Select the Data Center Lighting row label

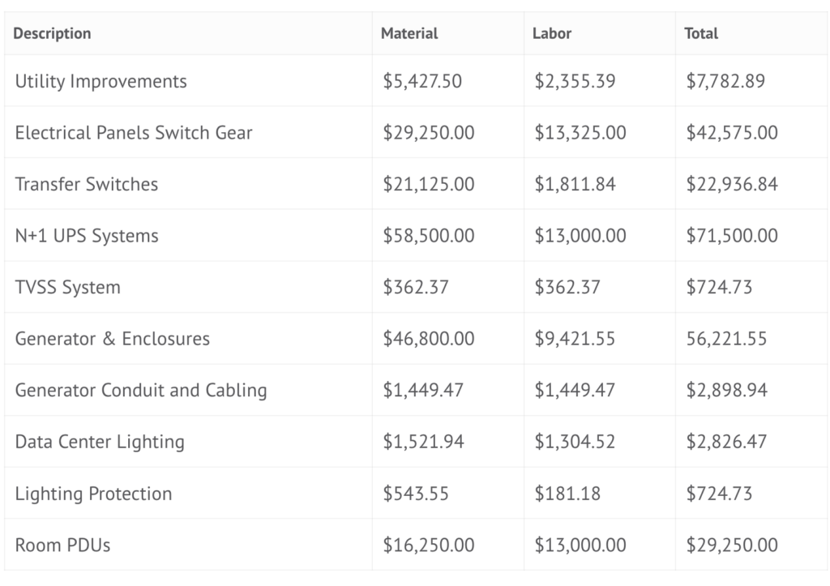[x=100, y=442]
